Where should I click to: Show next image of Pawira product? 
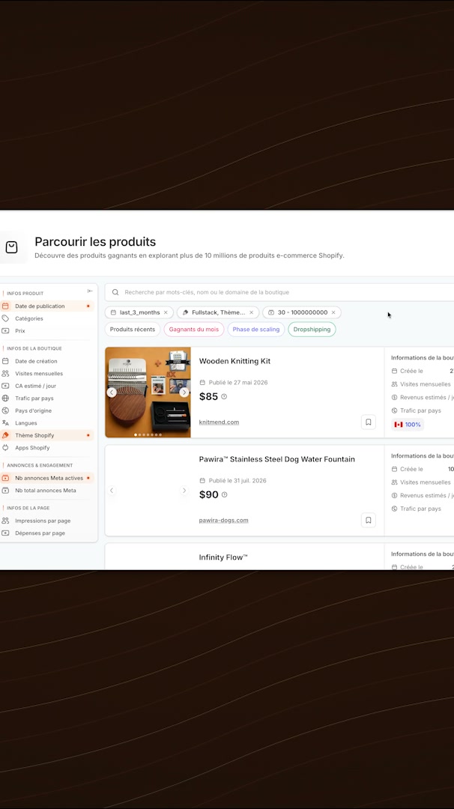point(184,491)
